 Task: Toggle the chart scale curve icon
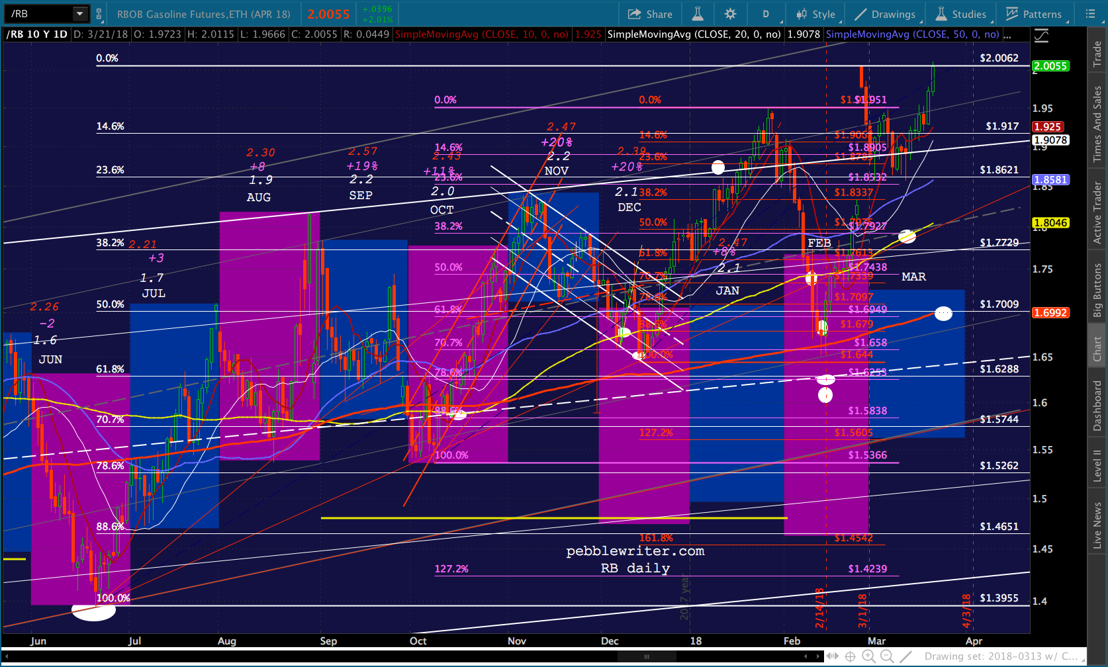pyautogui.click(x=1042, y=35)
